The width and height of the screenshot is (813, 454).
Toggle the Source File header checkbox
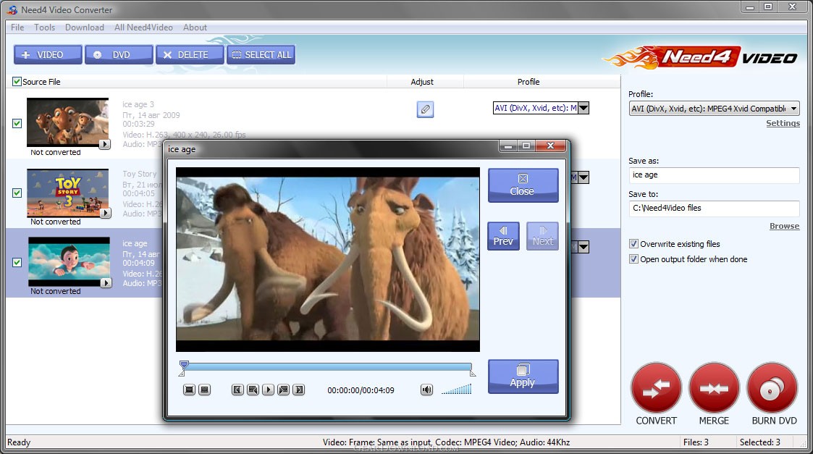[x=17, y=82]
